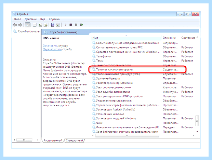Click the tree pane scroll right arrow
The height and width of the screenshot is (160, 212).
pos(38,140)
